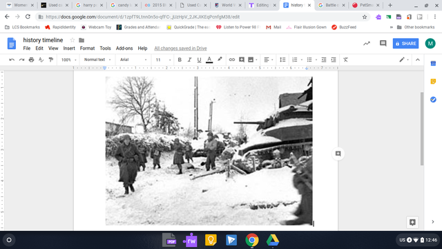Click the vertical document scrollbar

[422, 129]
